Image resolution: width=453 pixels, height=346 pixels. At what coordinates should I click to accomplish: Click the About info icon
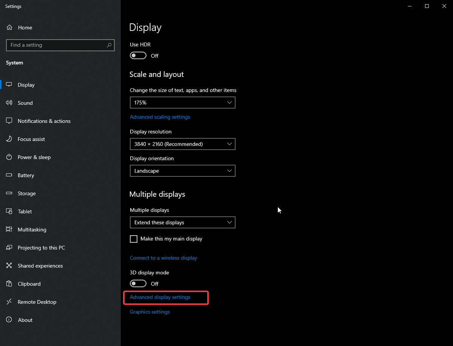9,320
